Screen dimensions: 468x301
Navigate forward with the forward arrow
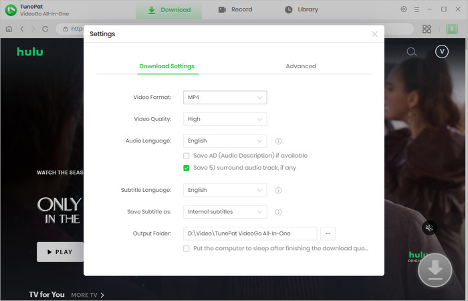[33, 29]
